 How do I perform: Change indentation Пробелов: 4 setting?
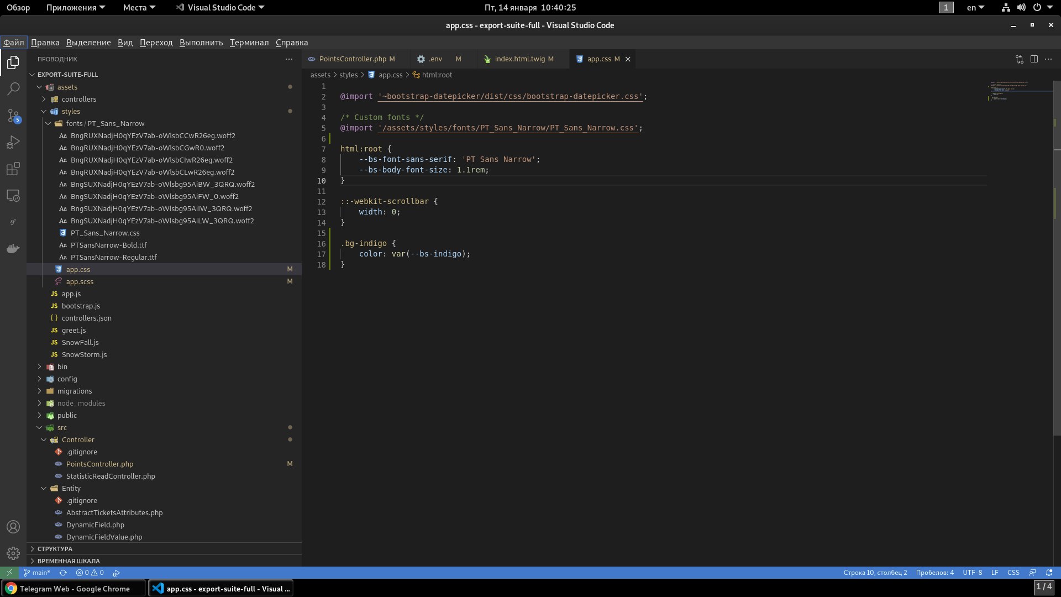click(x=934, y=573)
